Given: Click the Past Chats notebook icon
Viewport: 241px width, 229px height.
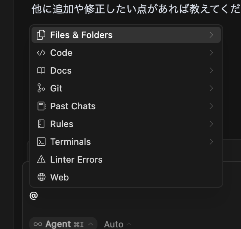Looking at the screenshot, I should point(41,106).
